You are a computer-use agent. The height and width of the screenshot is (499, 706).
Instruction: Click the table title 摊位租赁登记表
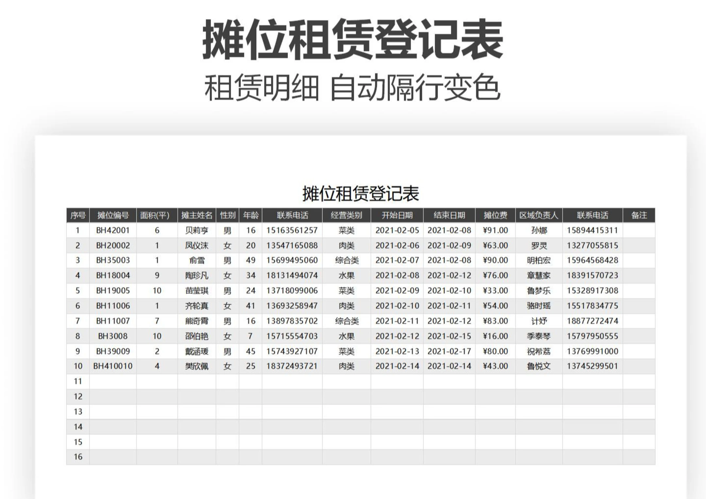click(360, 193)
